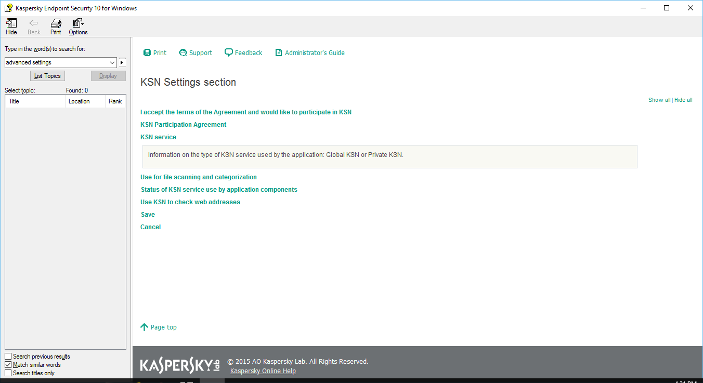Open the Administrator's Guide link
The width and height of the screenshot is (703, 383).
pyautogui.click(x=310, y=52)
